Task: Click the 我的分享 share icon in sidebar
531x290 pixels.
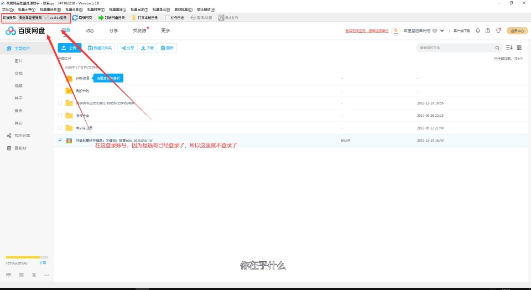Action: click(9, 136)
